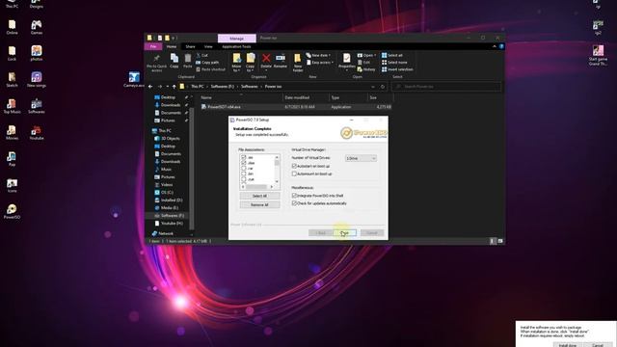Uncheck Autostart on boot up
Image resolution: width=617 pixels, height=347 pixels.
(x=294, y=166)
